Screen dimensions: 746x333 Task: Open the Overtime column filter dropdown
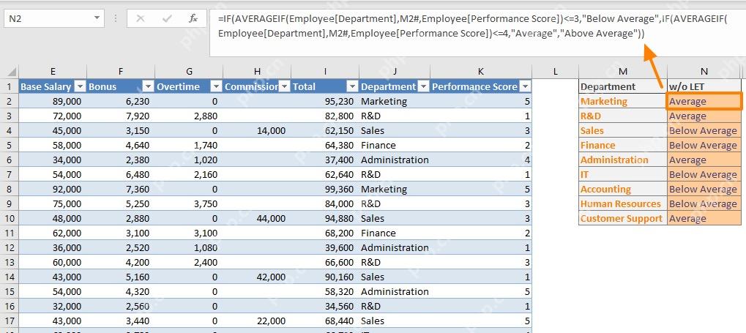[217, 86]
